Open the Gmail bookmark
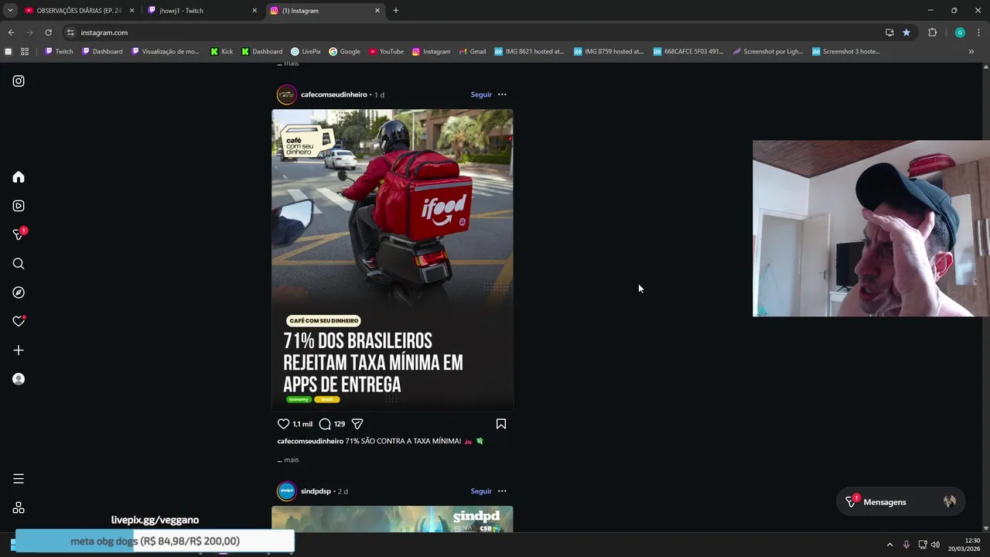 pyautogui.click(x=472, y=52)
